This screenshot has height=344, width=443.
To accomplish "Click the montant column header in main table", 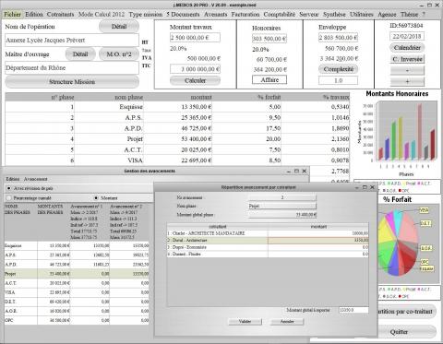I will [178, 97].
